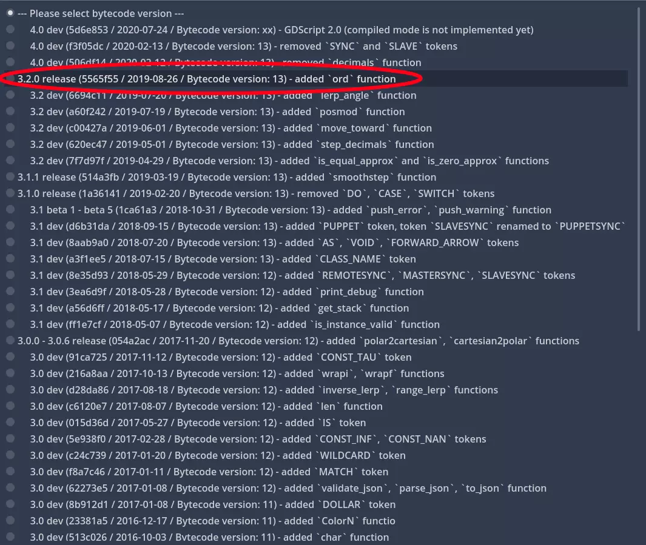The image size is (646, 545).
Task: Choose 3.0 dev c24c739 added WILDCARD token
Action: 317,455
